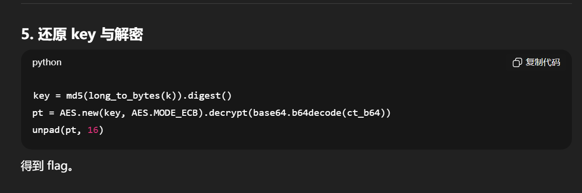The height and width of the screenshot is (193, 582).
Task: Click the key variable starting line one
Action: click(42, 95)
